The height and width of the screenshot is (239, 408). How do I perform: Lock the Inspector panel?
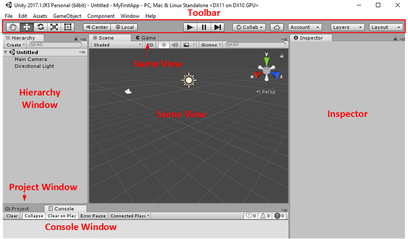pyautogui.click(x=395, y=39)
